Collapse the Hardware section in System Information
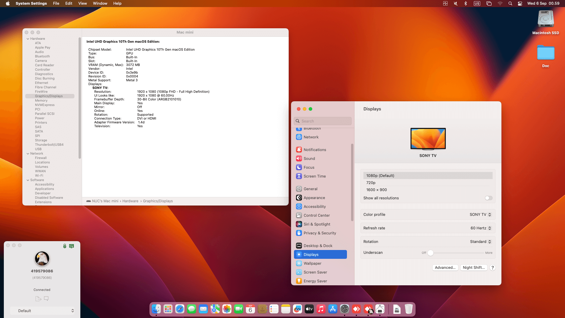This screenshot has width=565, height=318. click(28, 39)
